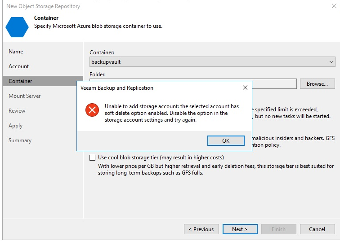Click the New Object Storage Repository title
The image size is (340, 241).
pos(43,6)
